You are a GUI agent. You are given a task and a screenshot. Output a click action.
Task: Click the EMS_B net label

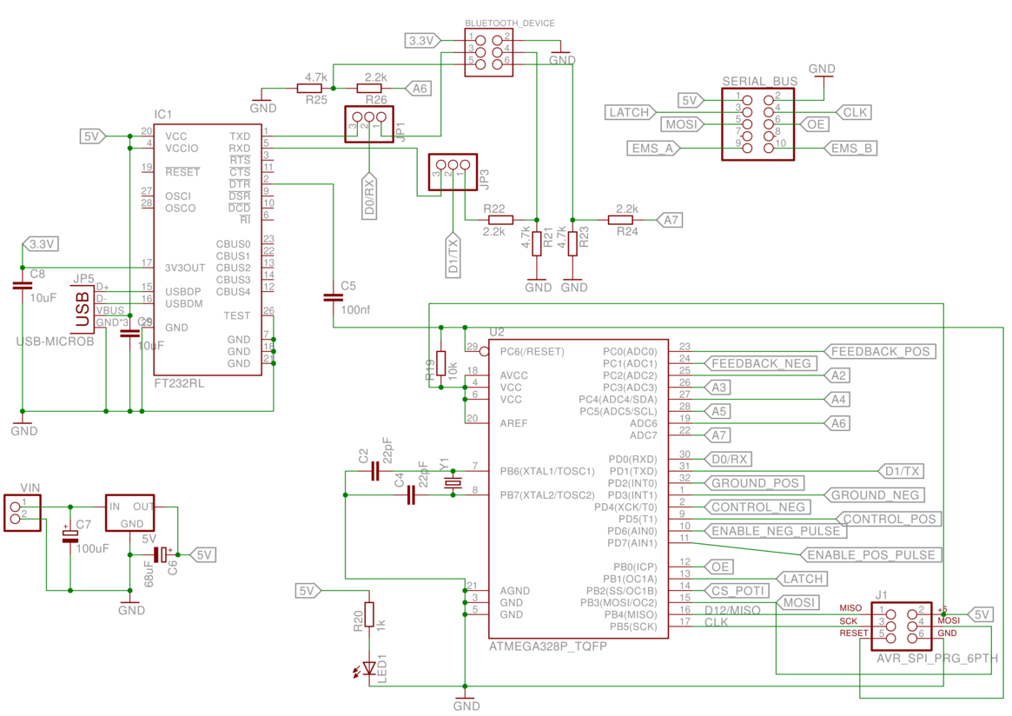[x=850, y=149]
